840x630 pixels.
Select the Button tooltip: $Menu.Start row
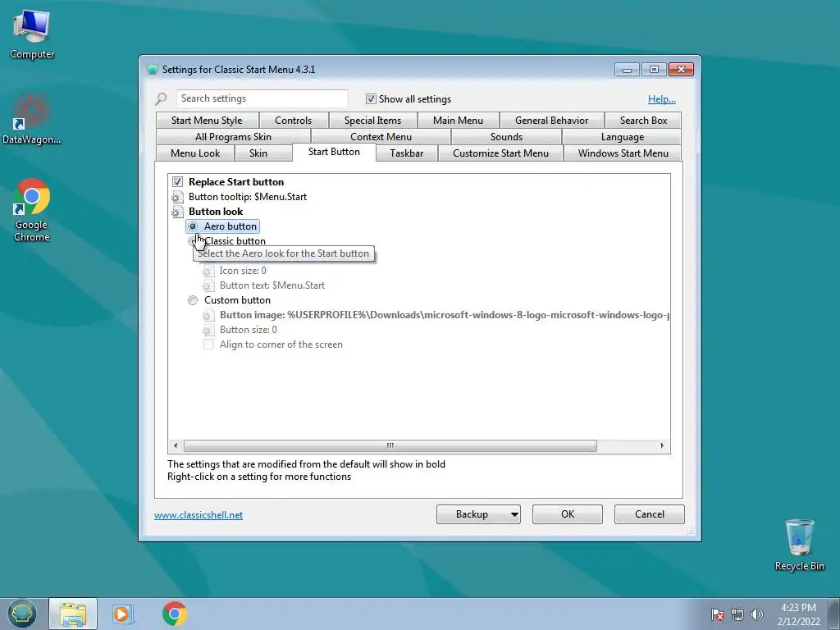(248, 197)
